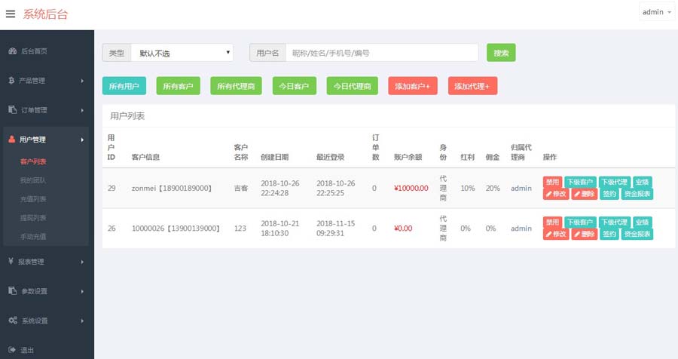
Task: Expand the 参数设置 sidebar menu
Action: pos(47,291)
